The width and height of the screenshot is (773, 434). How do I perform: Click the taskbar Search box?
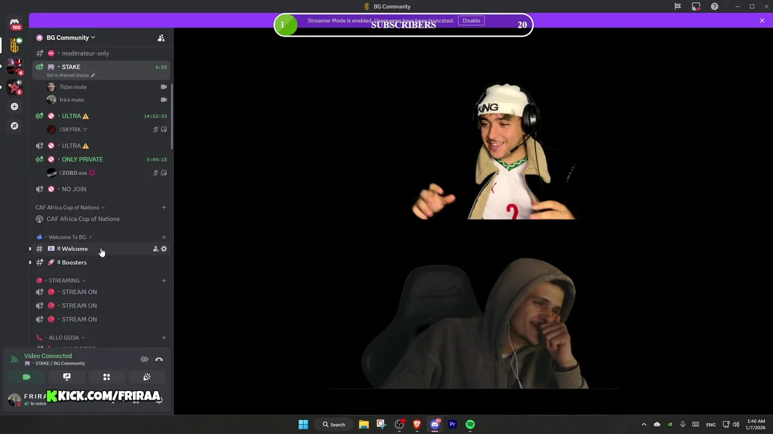tap(334, 424)
